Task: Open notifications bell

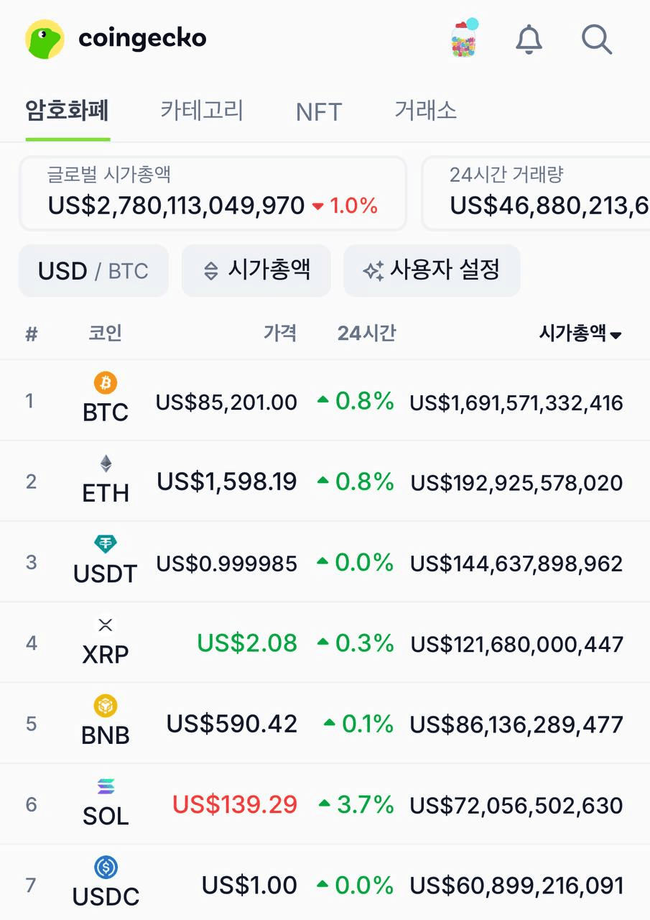Action: [x=529, y=39]
